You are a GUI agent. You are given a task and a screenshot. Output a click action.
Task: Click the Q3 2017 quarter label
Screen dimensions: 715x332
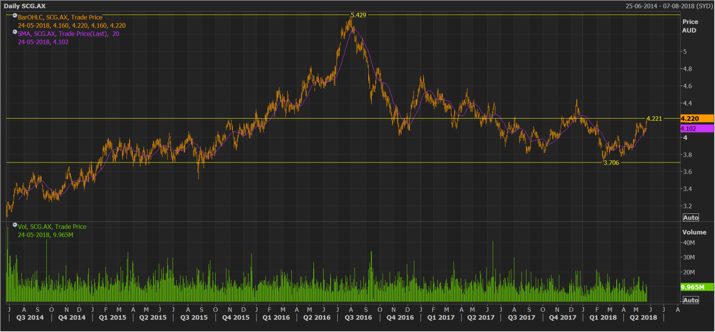pyautogui.click(x=522, y=318)
